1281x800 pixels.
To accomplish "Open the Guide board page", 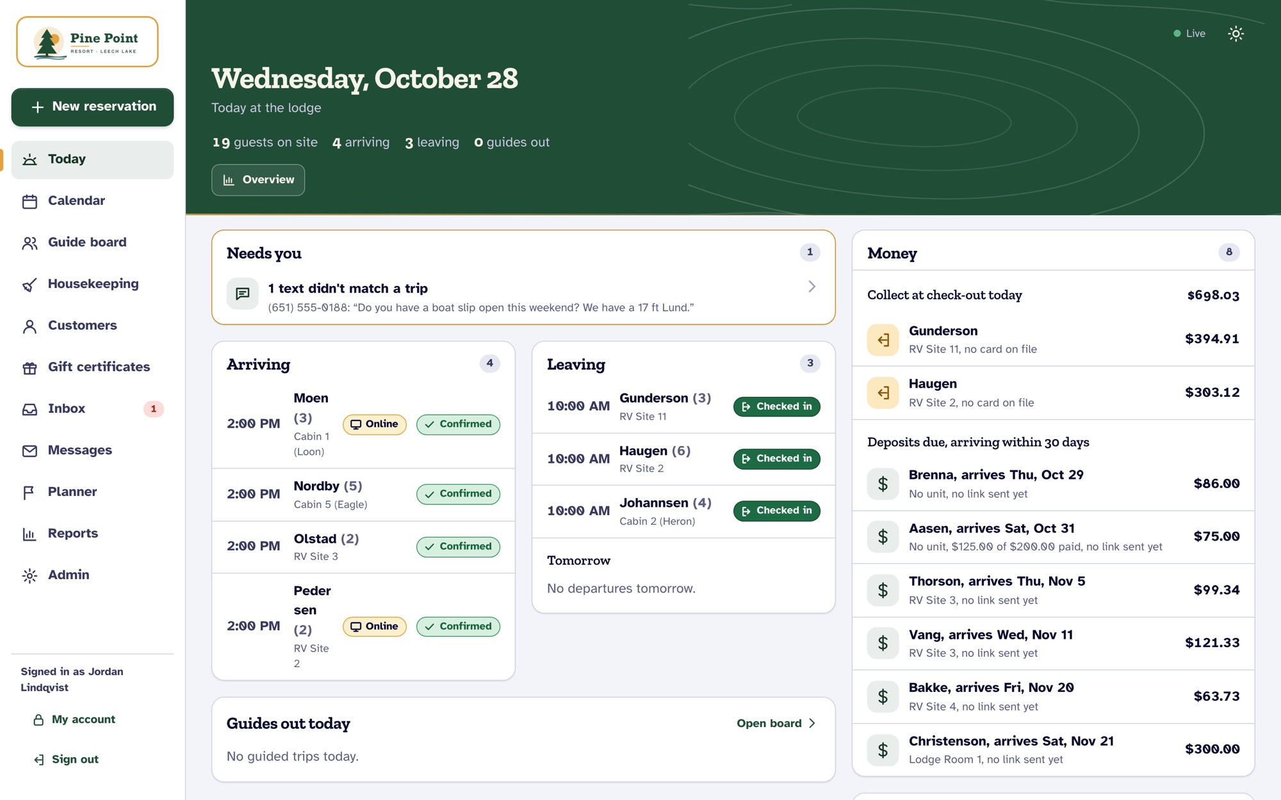I will [x=92, y=243].
